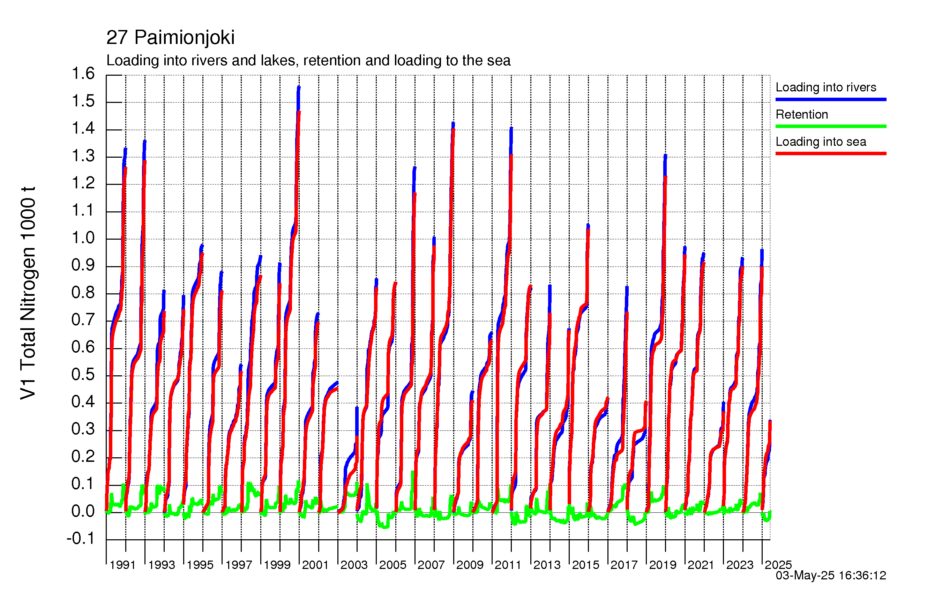Click the y-axis value 0.9
The height and width of the screenshot is (593, 942).
click(x=83, y=265)
